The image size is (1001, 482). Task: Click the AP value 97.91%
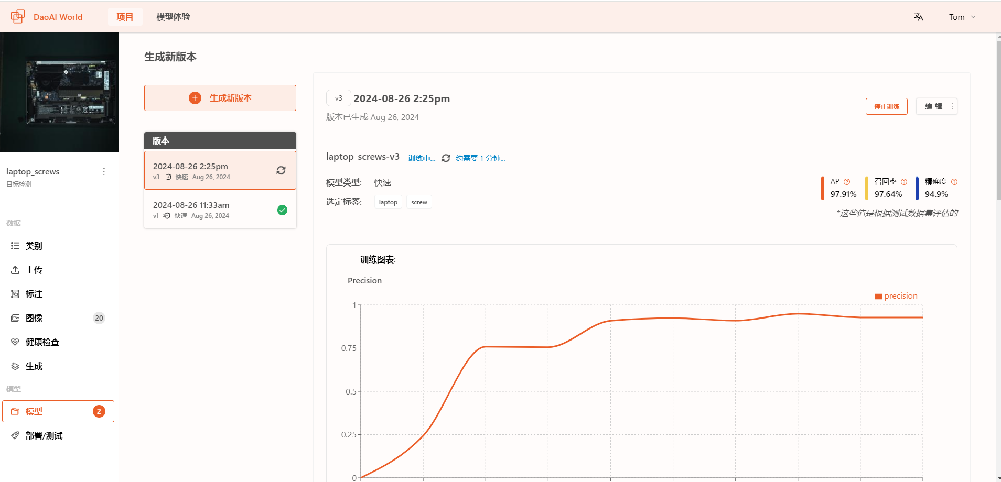coord(843,194)
